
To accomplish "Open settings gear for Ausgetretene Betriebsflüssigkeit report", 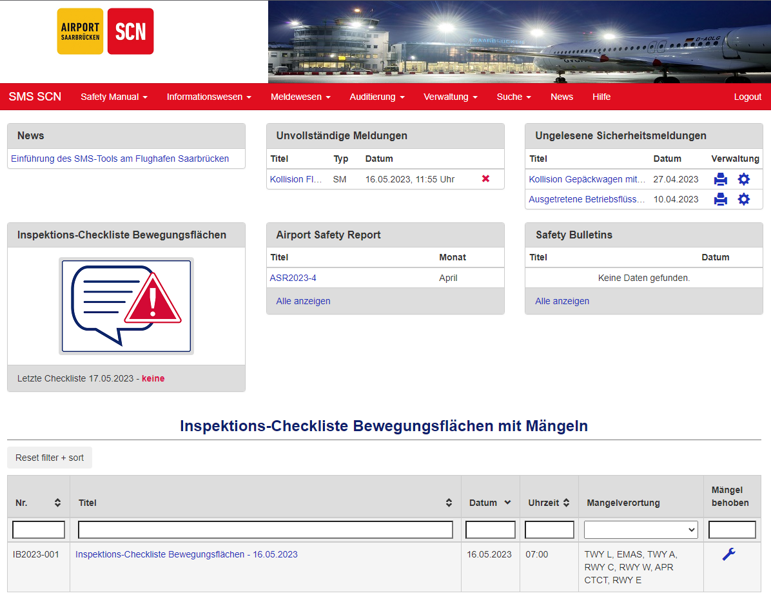I will 743,200.
